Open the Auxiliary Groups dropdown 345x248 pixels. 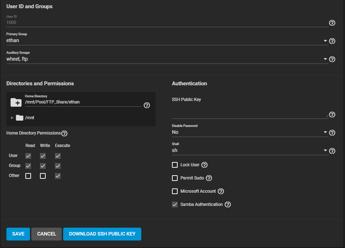coord(167,59)
